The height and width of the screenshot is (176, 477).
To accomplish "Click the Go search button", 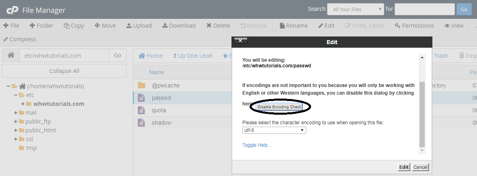I will 464,9.
